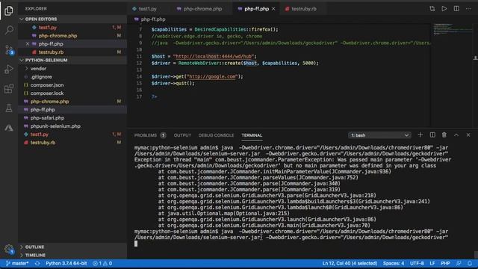Open composer.lock file
The image size is (478, 269).
pos(72,93)
